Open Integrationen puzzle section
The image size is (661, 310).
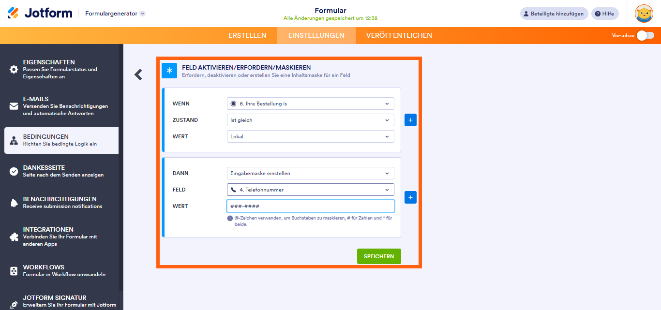pyautogui.click(x=14, y=236)
